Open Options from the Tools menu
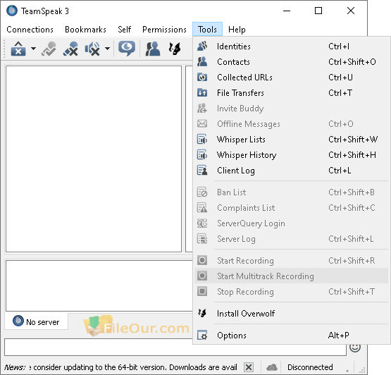This screenshot has width=391, height=375. (x=291, y=335)
